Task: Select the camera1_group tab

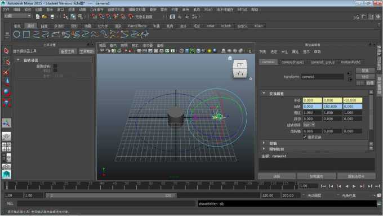Action: click(x=322, y=62)
